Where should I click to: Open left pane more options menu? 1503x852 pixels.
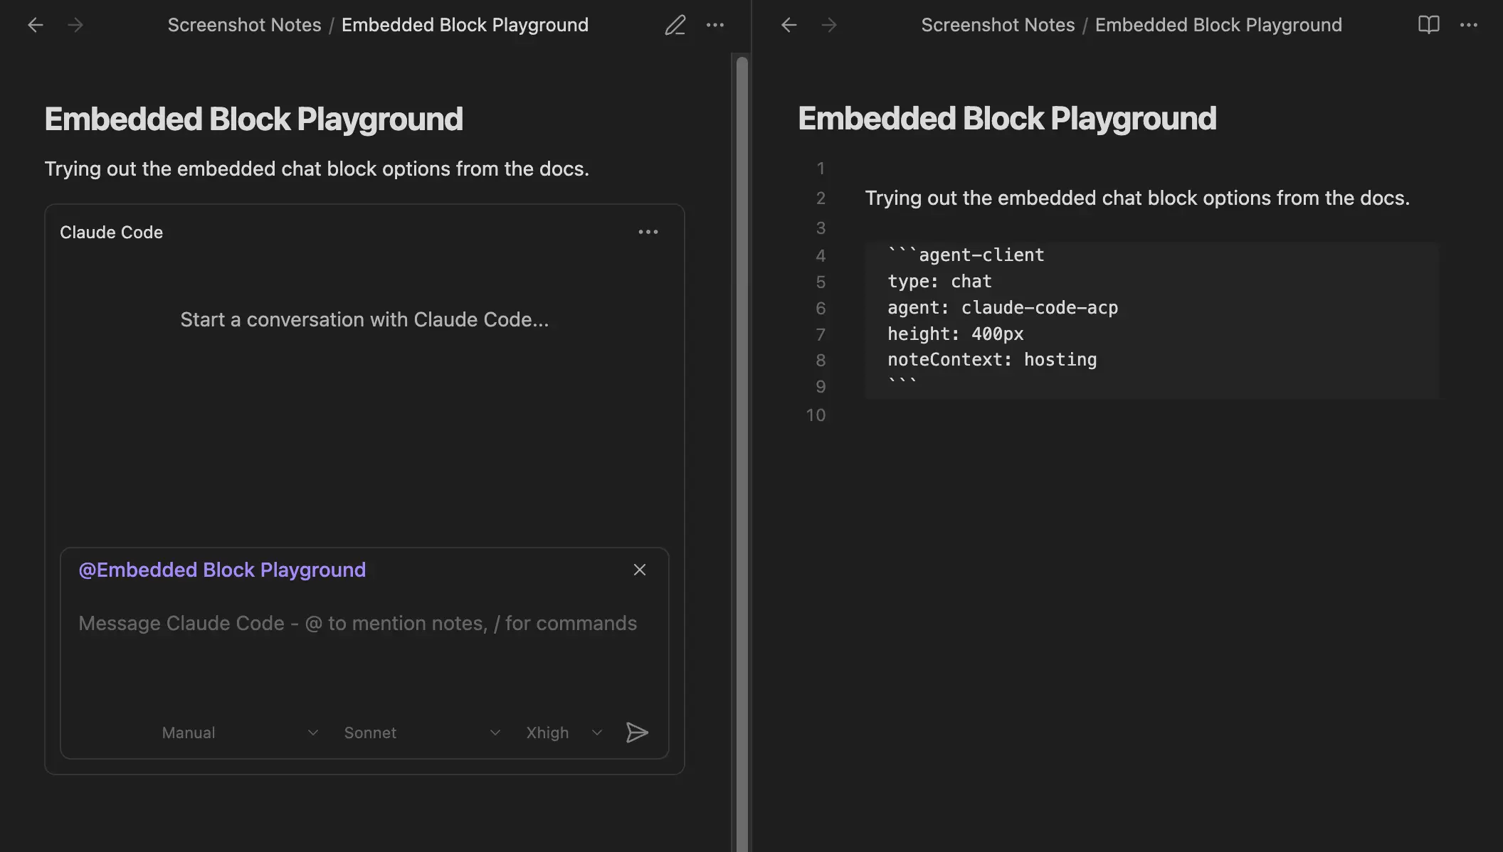715,26
